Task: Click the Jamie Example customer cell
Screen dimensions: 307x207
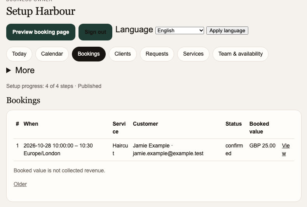Action: point(168,149)
